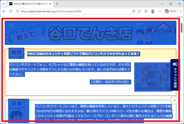Image resolution: width=184 pixels, height=124 pixels.
Task: Jump to page top with up arrow button
Action: (175, 100)
